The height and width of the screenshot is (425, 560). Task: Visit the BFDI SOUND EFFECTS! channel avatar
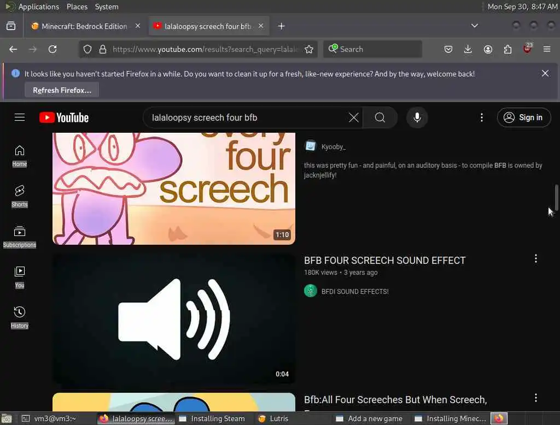311,291
